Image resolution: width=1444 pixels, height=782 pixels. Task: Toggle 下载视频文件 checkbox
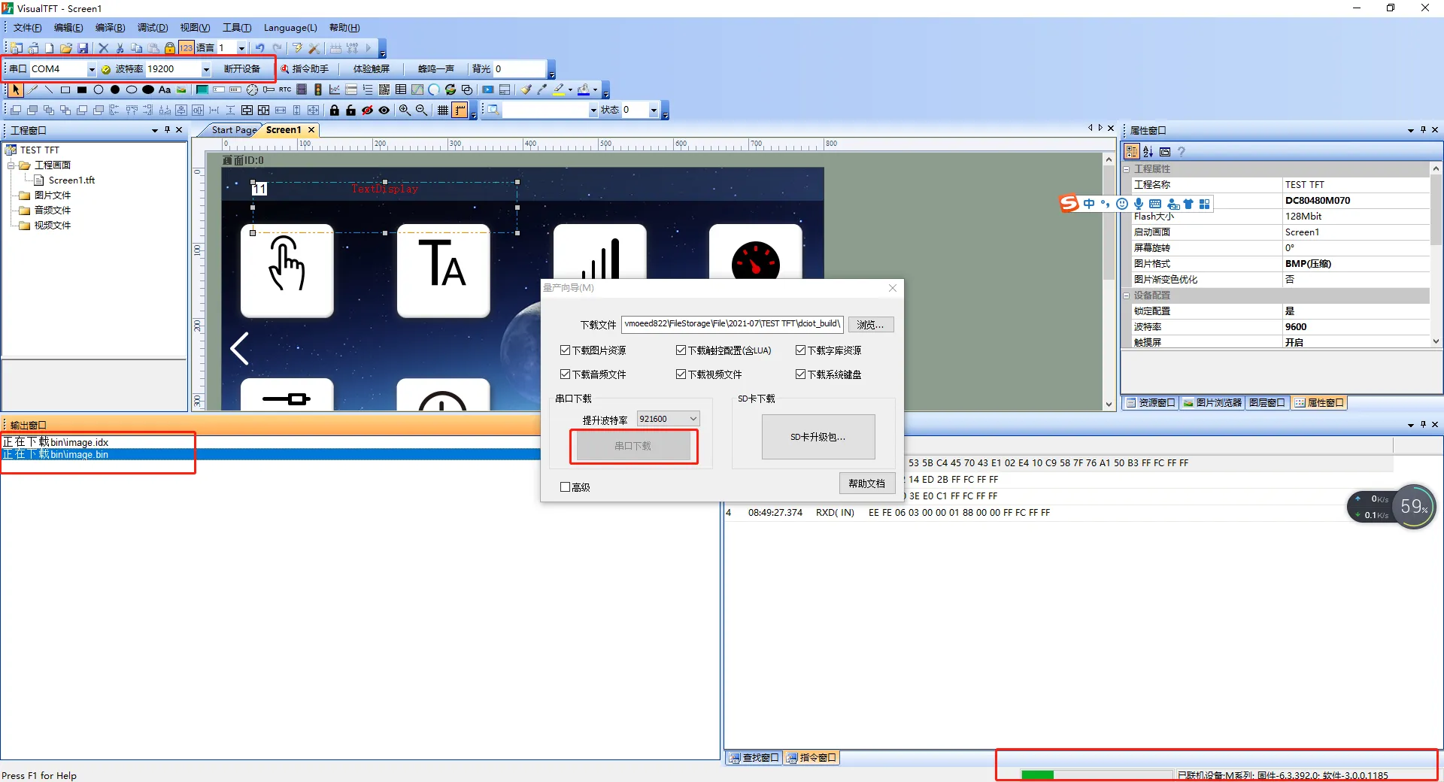(681, 374)
